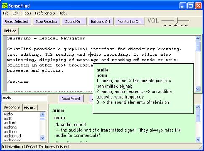Click the word list scroll down arrow

[42, 138]
